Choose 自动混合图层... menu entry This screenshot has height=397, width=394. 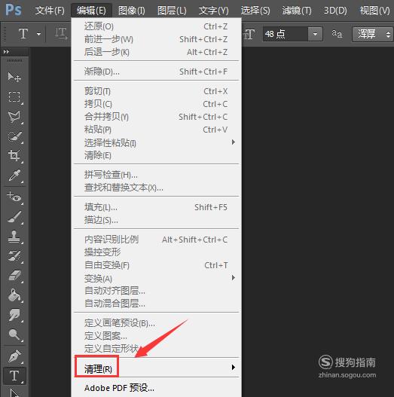point(157,304)
